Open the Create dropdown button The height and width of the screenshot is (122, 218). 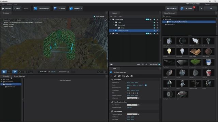point(76,8)
